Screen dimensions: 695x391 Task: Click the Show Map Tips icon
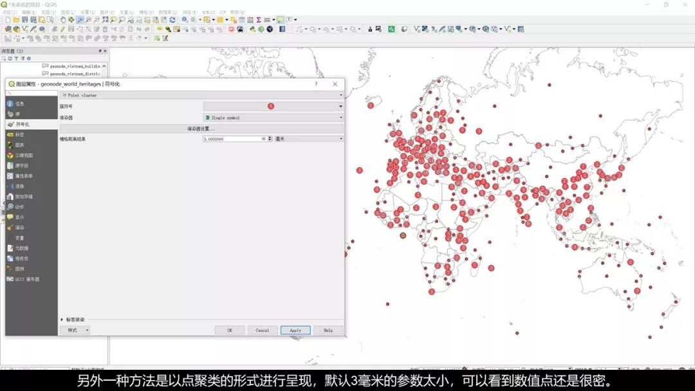[280, 20]
